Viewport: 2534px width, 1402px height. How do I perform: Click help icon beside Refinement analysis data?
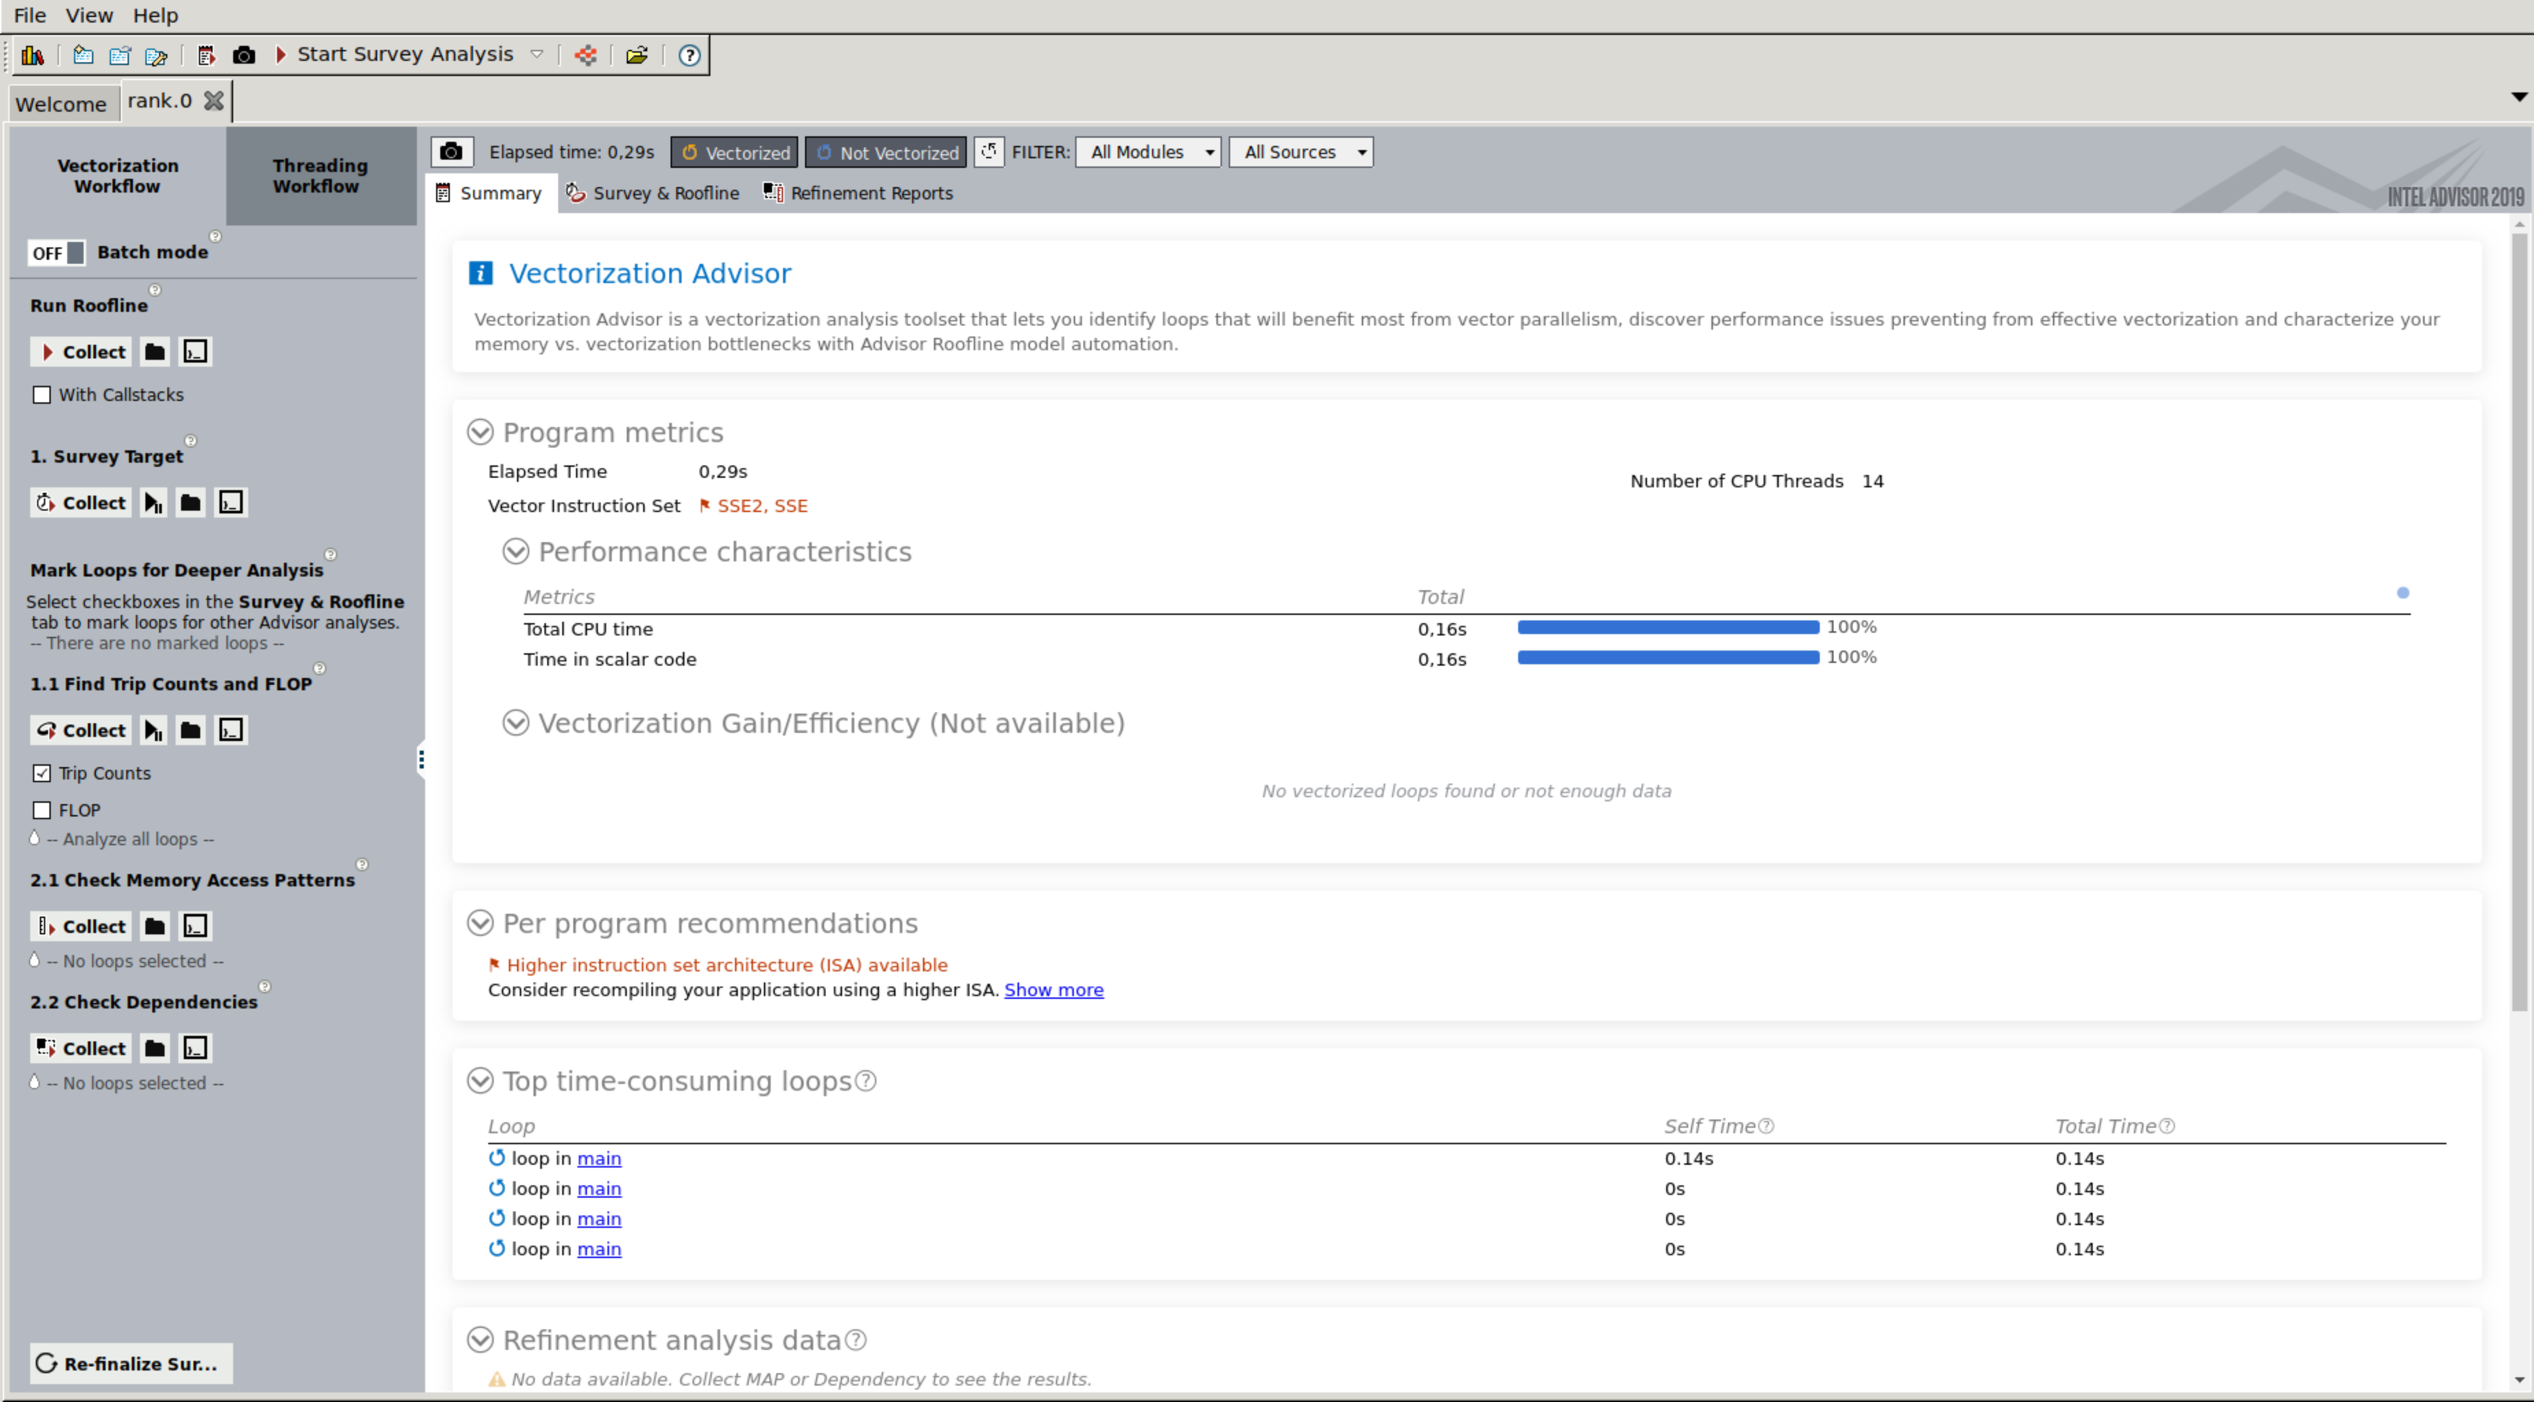pyautogui.click(x=856, y=1339)
